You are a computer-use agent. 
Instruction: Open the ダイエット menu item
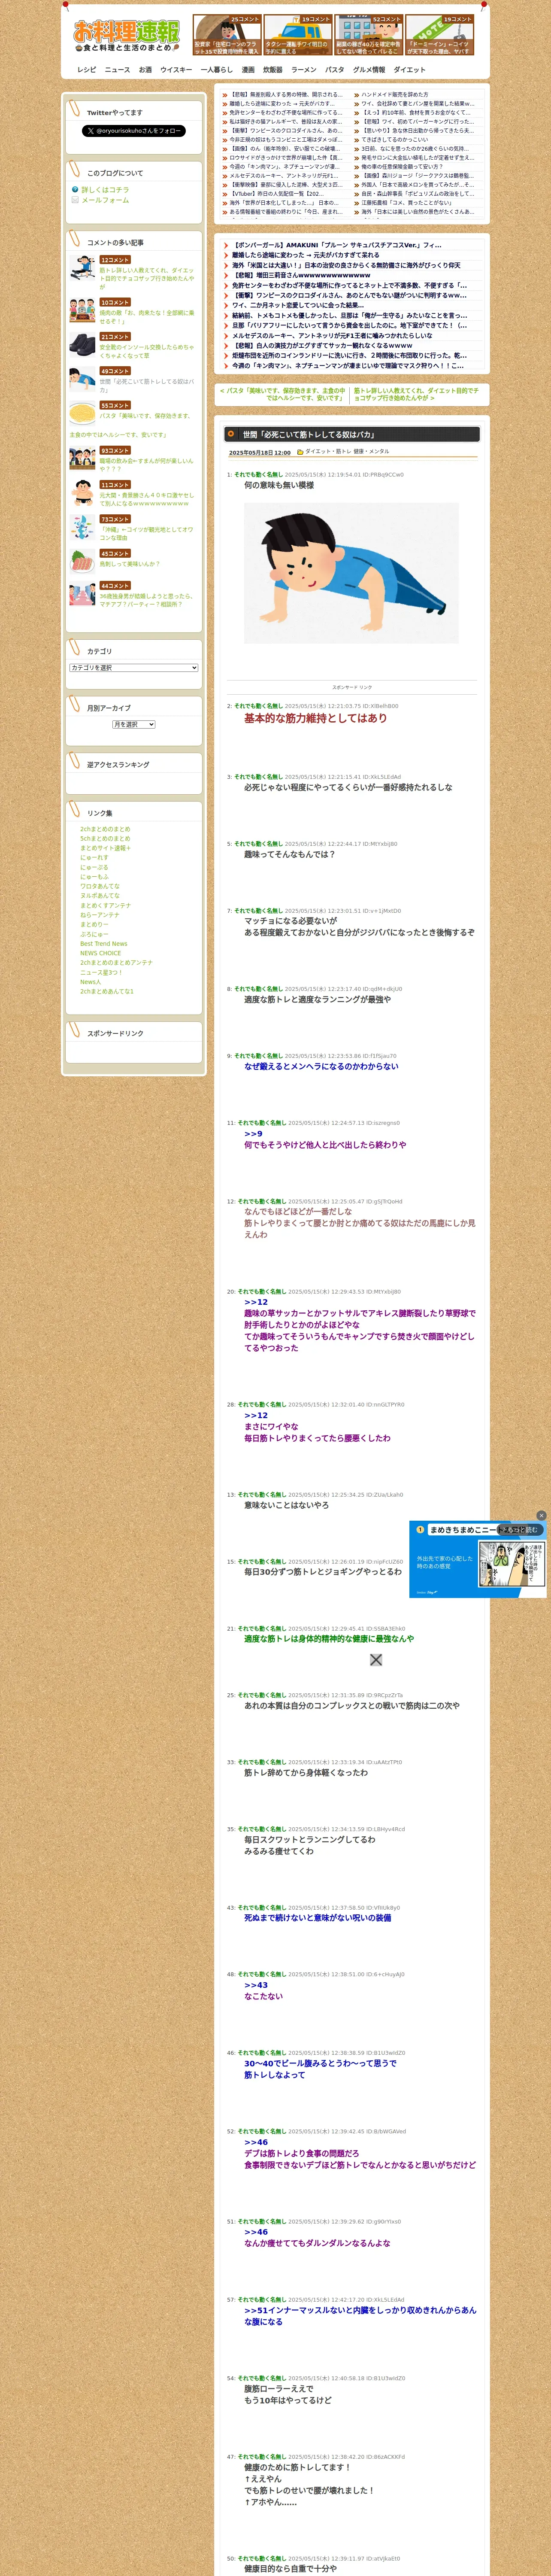tap(409, 70)
